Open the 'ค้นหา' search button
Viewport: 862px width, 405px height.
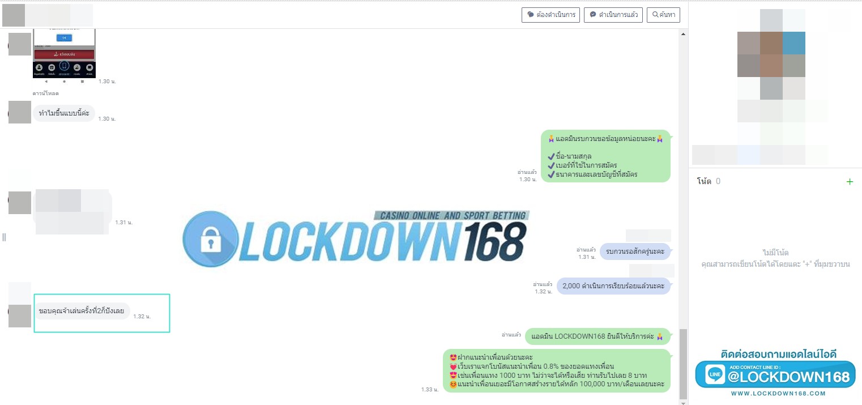point(664,15)
